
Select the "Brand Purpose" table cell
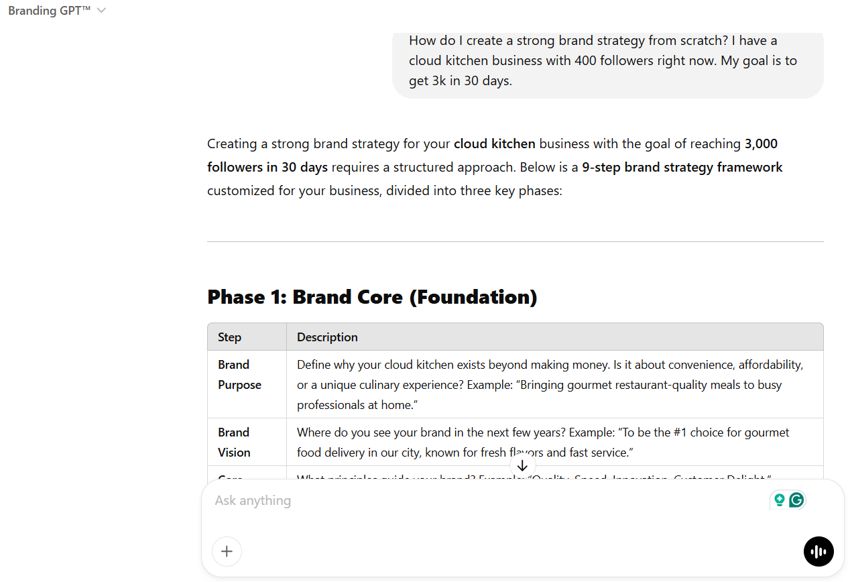pyautogui.click(x=239, y=375)
